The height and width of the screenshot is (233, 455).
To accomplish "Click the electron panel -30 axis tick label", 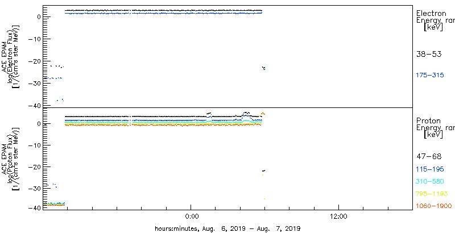I will click(35, 83).
